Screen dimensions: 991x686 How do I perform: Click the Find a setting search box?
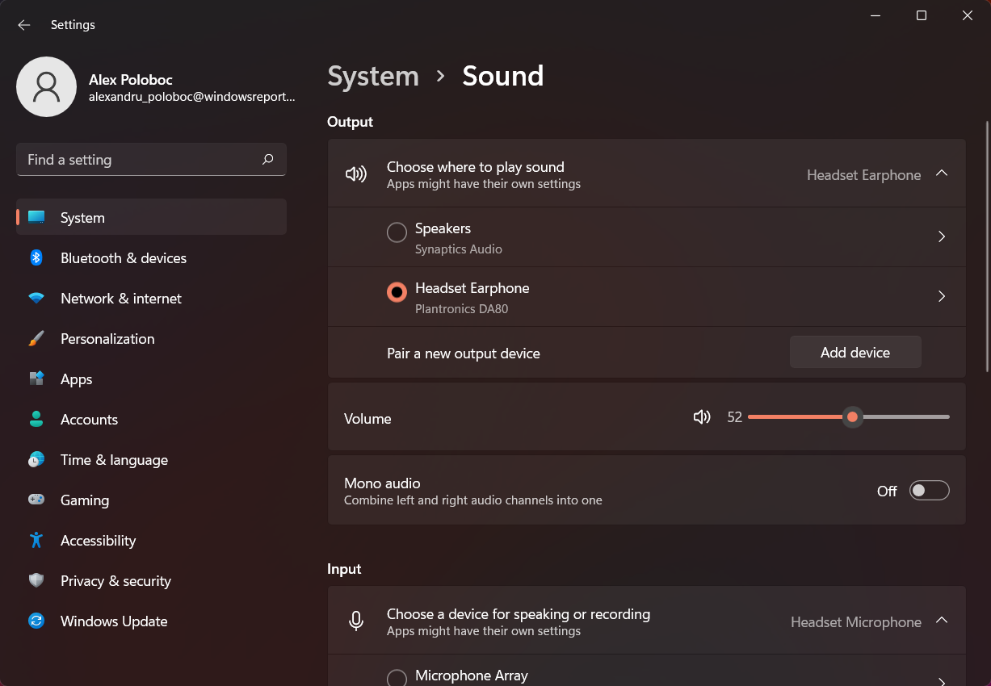click(x=150, y=159)
